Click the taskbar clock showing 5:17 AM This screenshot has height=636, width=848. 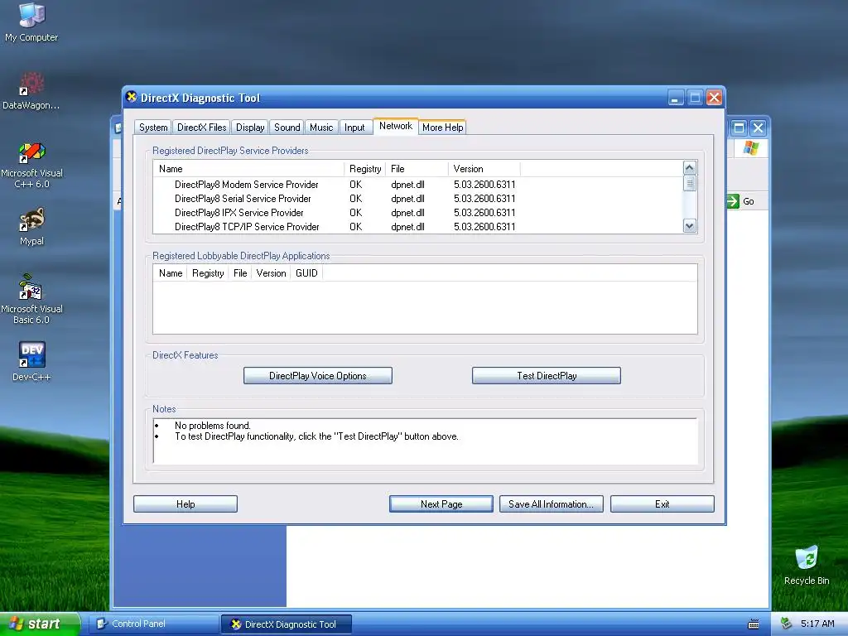click(x=817, y=624)
